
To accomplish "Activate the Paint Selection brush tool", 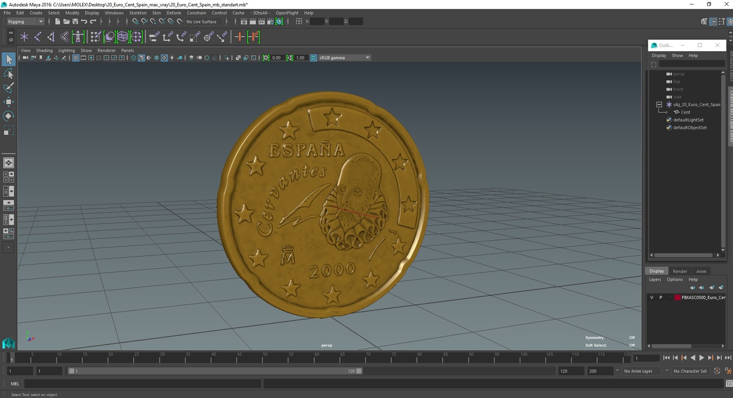I will point(8,87).
